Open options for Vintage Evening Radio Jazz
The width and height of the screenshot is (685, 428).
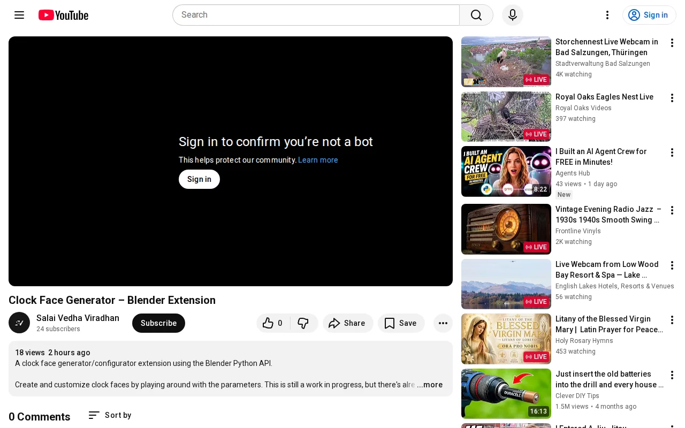pyautogui.click(x=672, y=210)
